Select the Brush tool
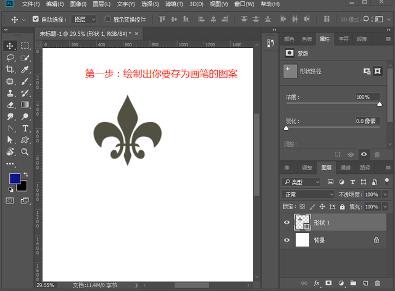This screenshot has height=291, width=395. pos(25,81)
